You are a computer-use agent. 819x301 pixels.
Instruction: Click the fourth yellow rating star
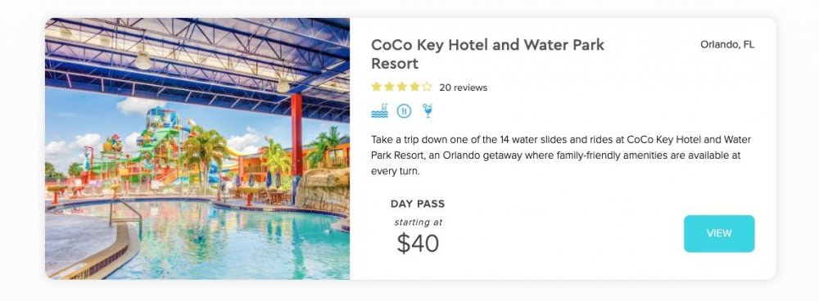point(414,87)
